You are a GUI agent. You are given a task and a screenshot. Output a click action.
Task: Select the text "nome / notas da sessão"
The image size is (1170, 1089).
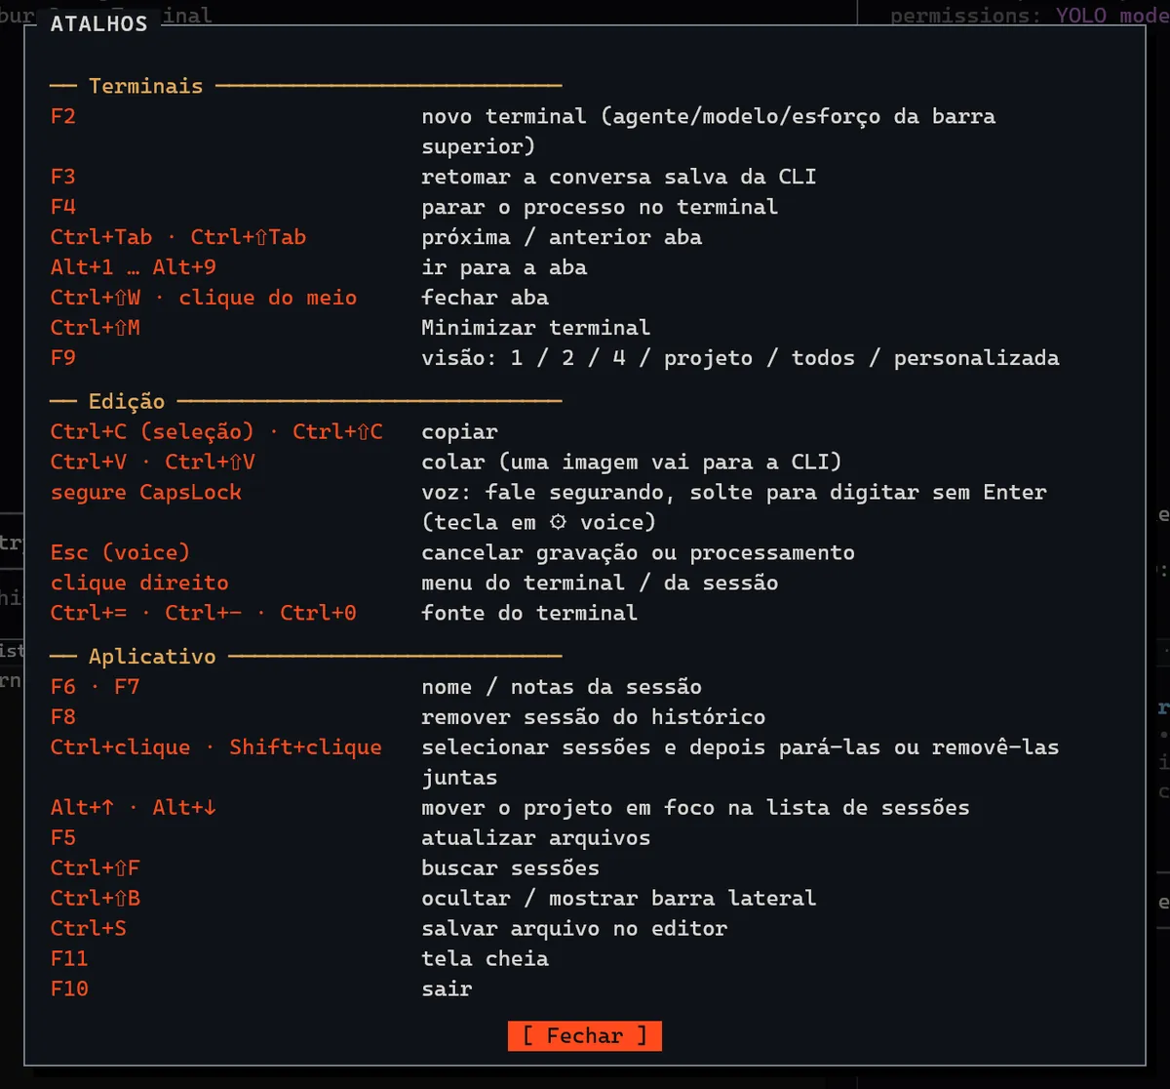pos(562,687)
